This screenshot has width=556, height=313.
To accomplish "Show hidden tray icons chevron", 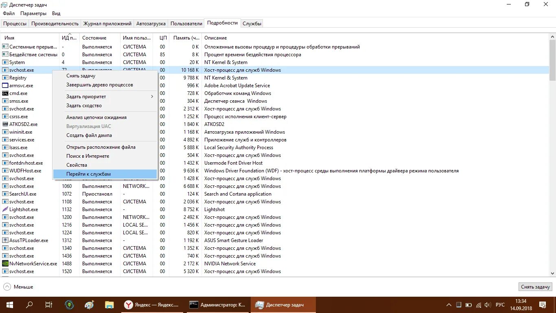I will coord(449,305).
